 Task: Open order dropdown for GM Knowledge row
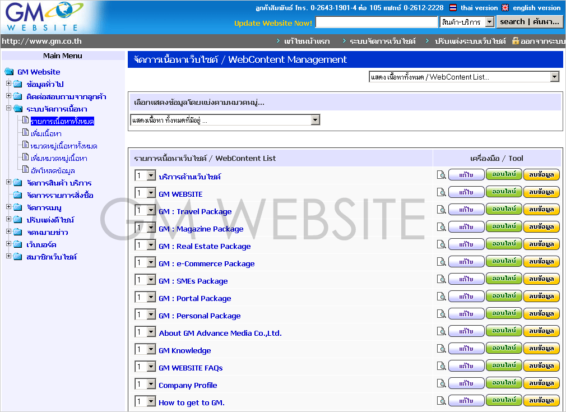tap(145, 350)
